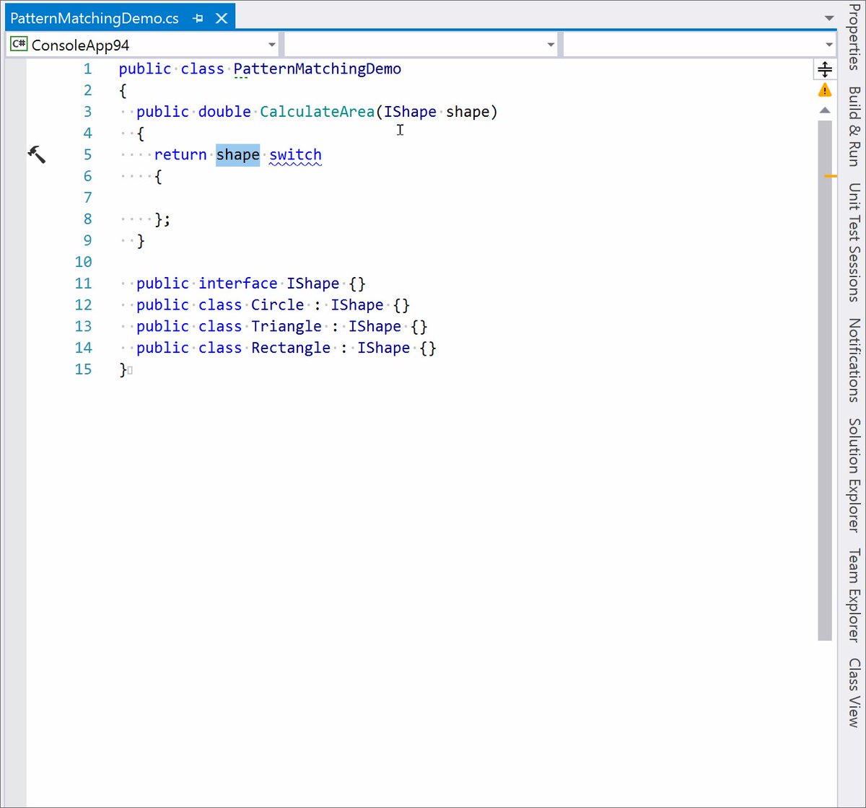Click 'IShape' parameter type on line 3

point(410,112)
